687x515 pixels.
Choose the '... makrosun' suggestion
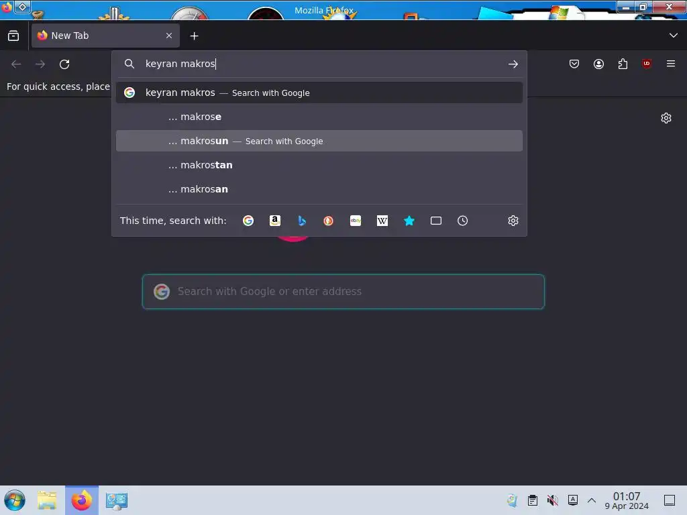click(x=319, y=141)
